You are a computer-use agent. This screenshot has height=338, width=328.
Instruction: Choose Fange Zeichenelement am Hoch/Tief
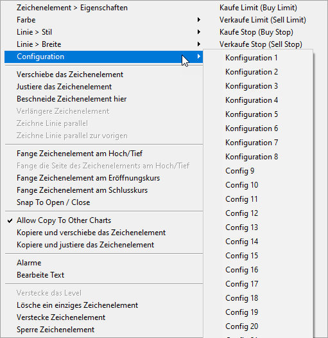(x=103, y=154)
